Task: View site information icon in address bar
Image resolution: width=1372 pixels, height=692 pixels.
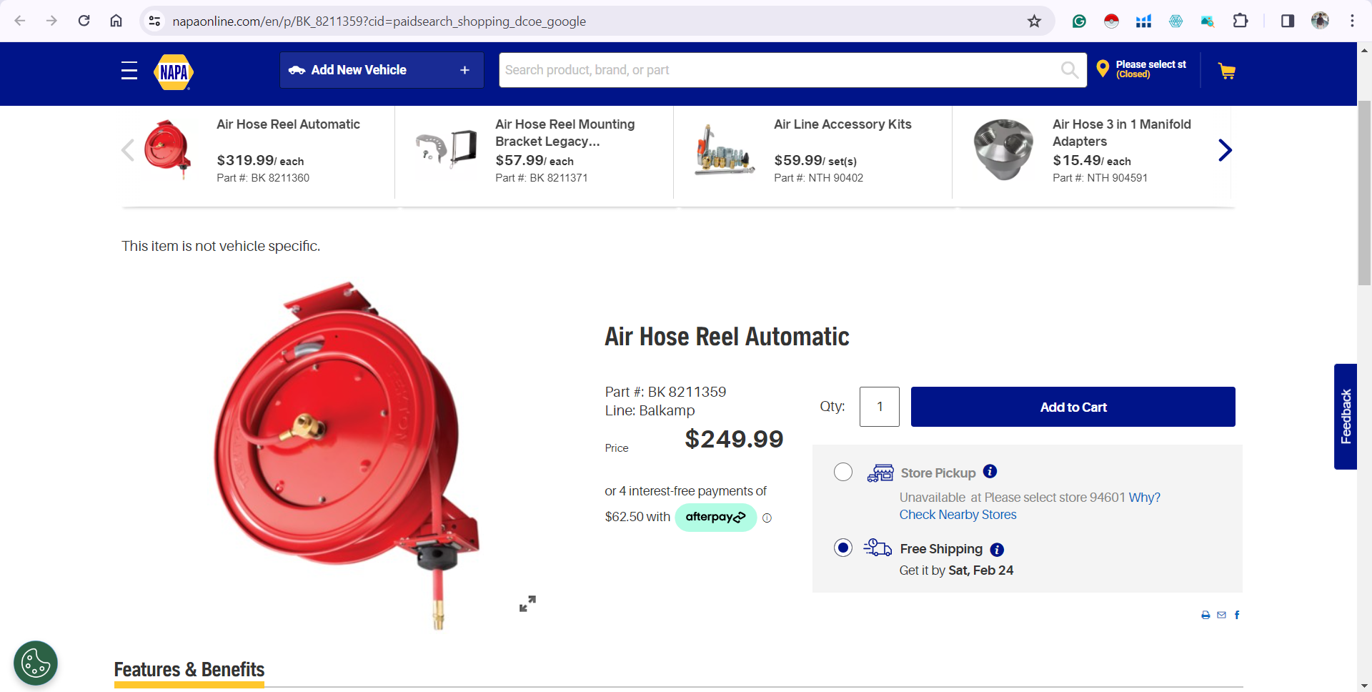Action: [154, 21]
